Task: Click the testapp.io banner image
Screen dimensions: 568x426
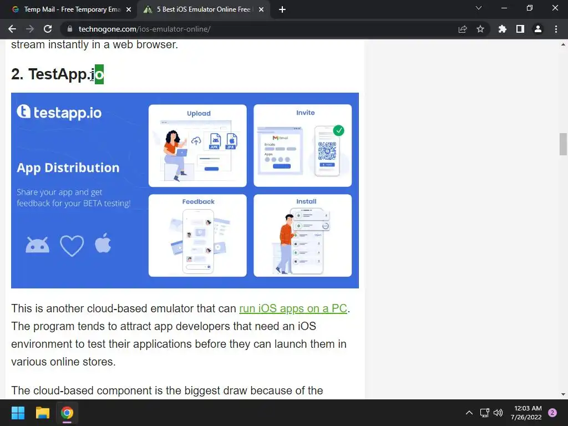Action: [x=185, y=191]
